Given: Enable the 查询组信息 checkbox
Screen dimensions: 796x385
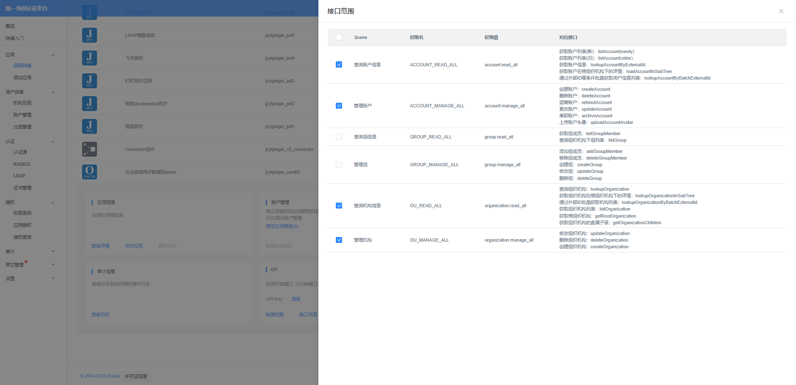Looking at the screenshot, I should click(x=339, y=137).
